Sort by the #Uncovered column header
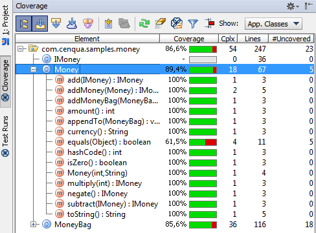Image resolution: width=316 pixels, height=233 pixels. tap(291, 39)
